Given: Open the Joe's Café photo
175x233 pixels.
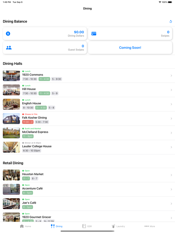Looking at the screenshot, I should coord(11,204).
